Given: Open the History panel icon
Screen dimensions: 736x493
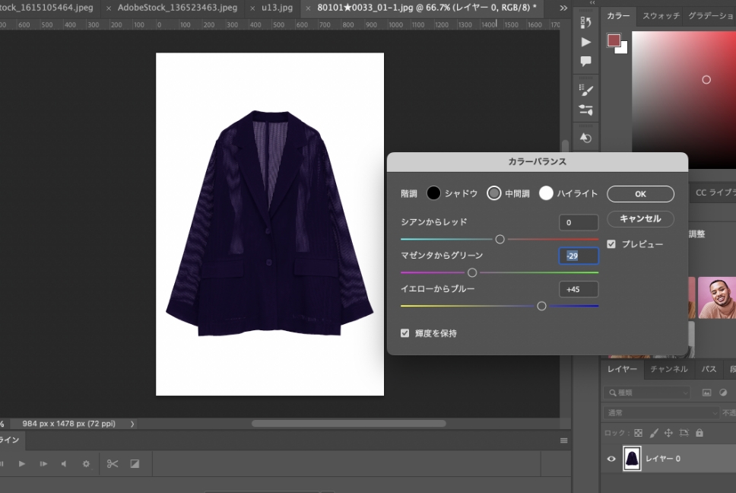Looking at the screenshot, I should coord(585,23).
